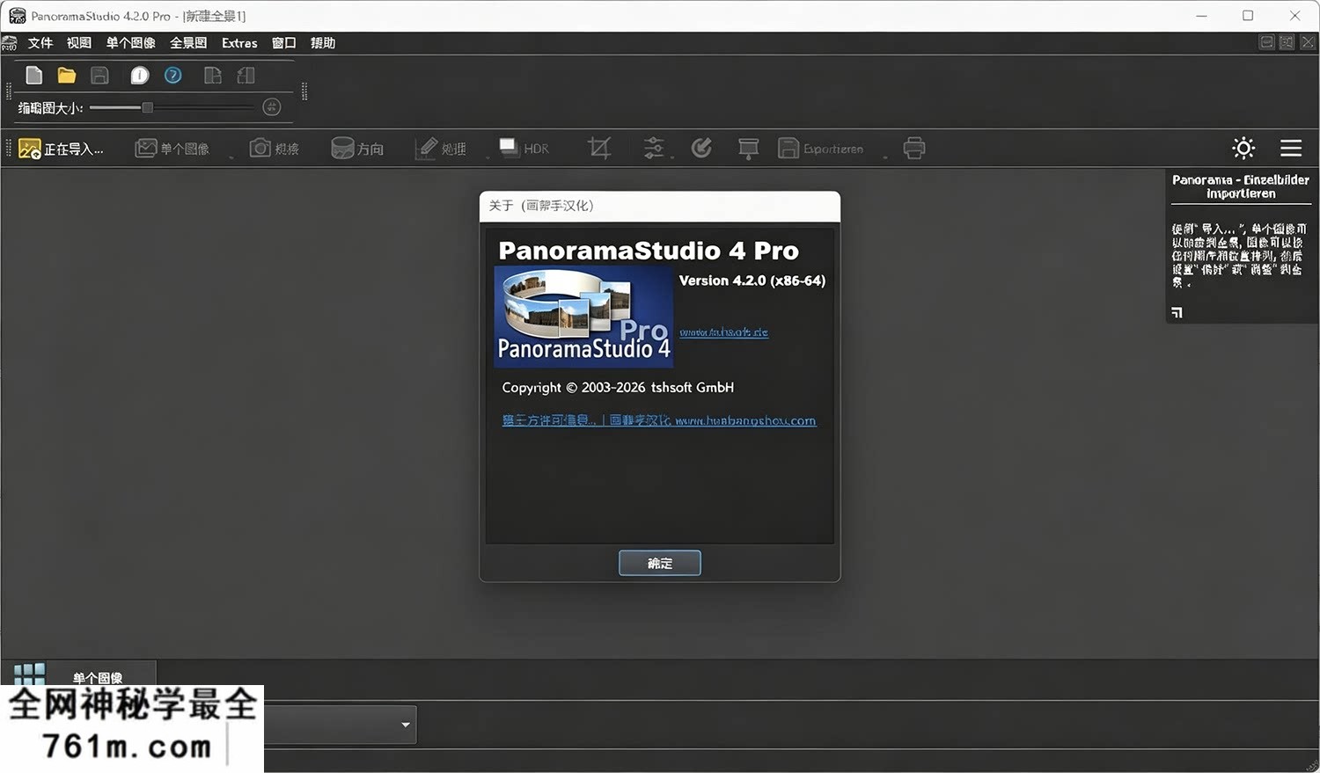Open the camera step in the workflow toolbar
Image resolution: width=1320 pixels, height=773 pixels.
click(275, 149)
